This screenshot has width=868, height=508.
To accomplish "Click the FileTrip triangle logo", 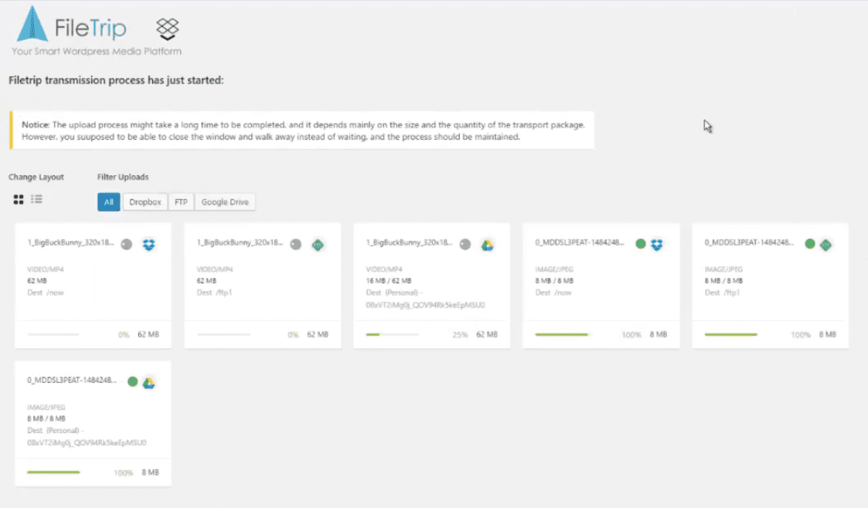I will coord(31,26).
